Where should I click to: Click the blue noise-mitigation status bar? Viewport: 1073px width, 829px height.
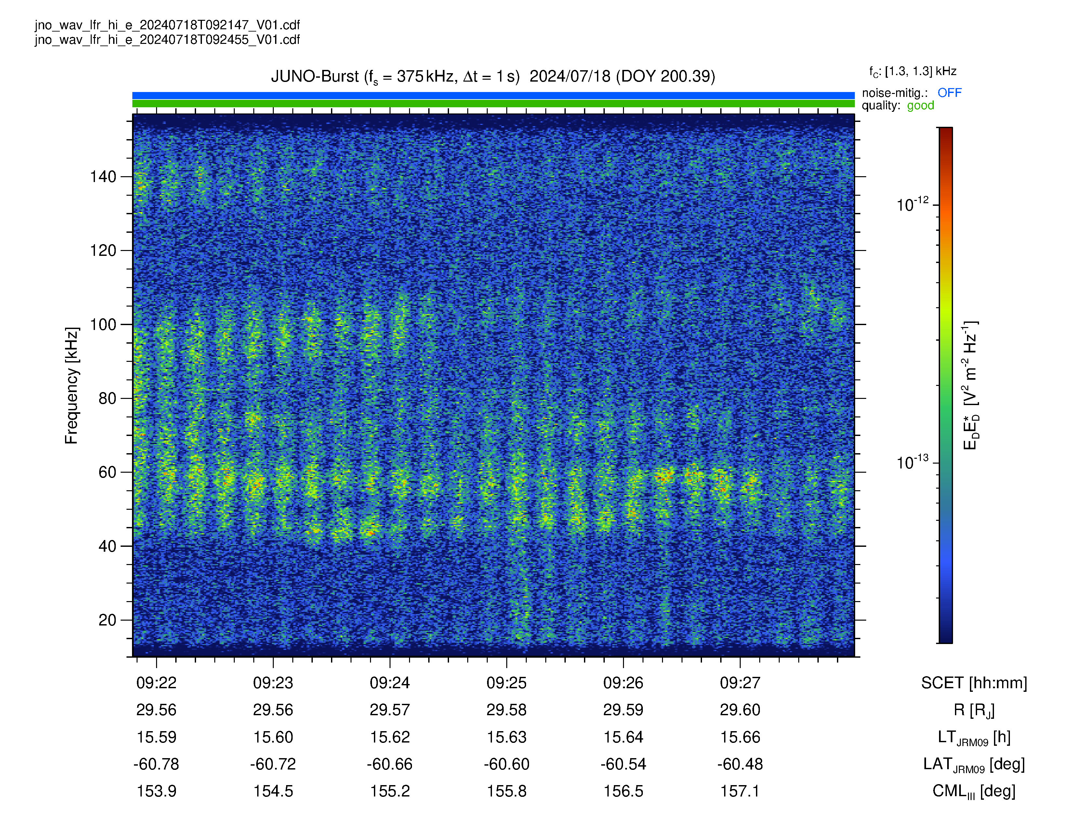pyautogui.click(x=493, y=95)
